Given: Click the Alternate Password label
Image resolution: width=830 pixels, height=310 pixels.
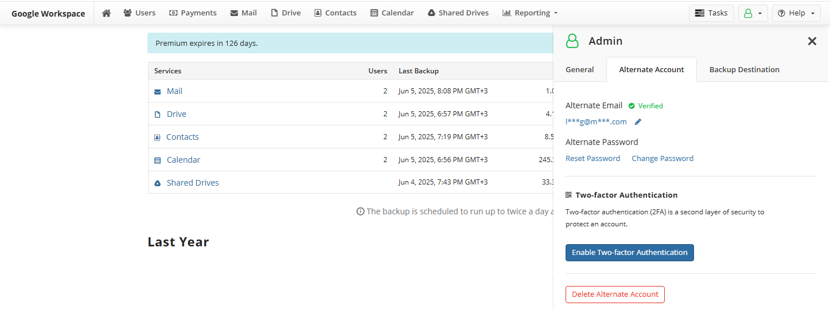Looking at the screenshot, I should click(x=602, y=142).
